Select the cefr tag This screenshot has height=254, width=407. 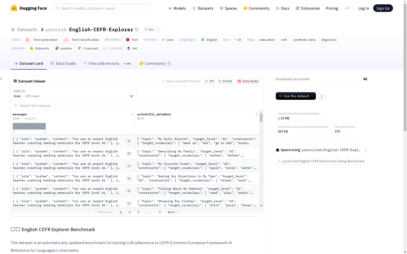(x=284, y=40)
